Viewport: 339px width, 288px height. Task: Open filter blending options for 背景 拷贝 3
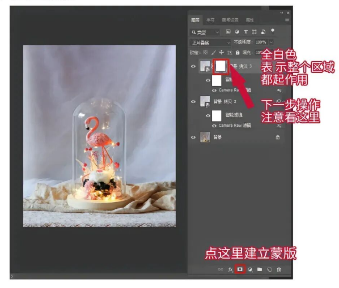click(279, 91)
